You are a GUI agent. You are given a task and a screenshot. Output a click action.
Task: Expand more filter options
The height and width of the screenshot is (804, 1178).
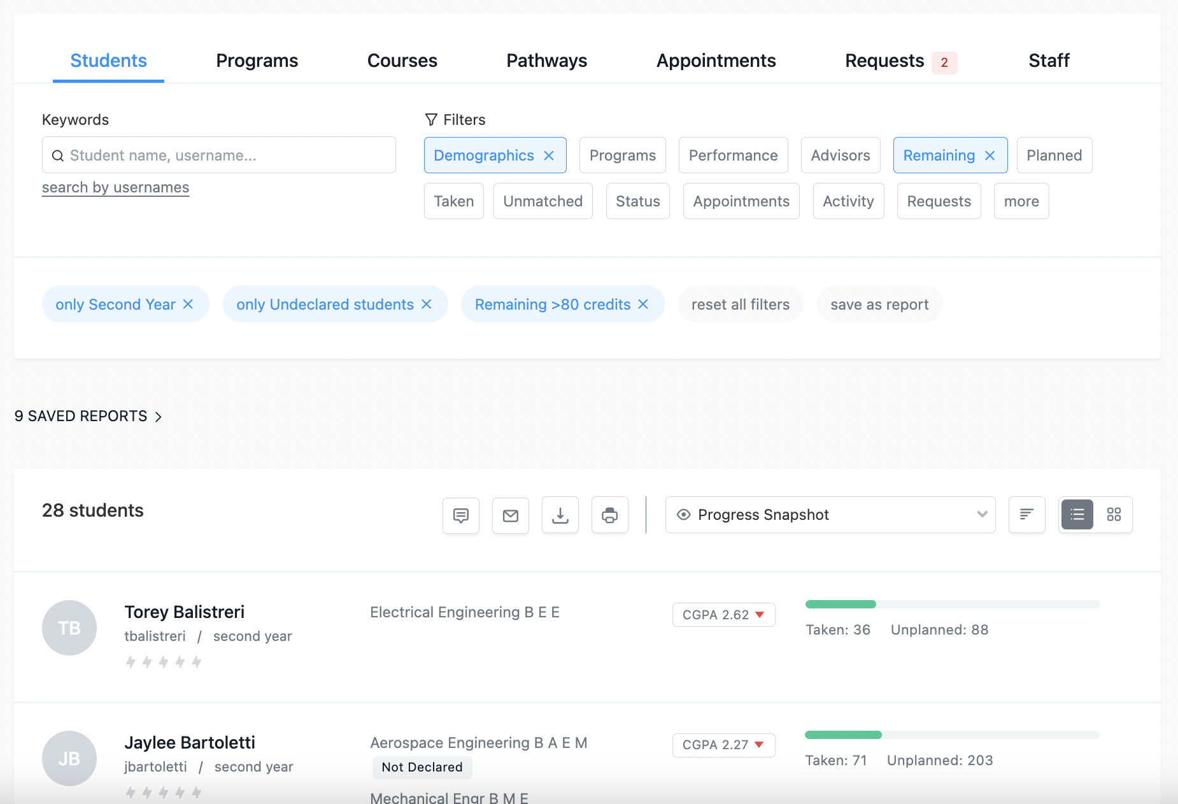click(1021, 201)
